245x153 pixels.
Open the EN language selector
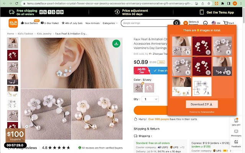216,23
